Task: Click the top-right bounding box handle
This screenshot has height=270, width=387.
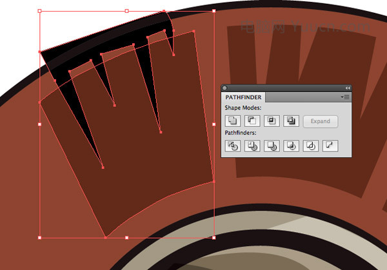Action: click(213, 11)
